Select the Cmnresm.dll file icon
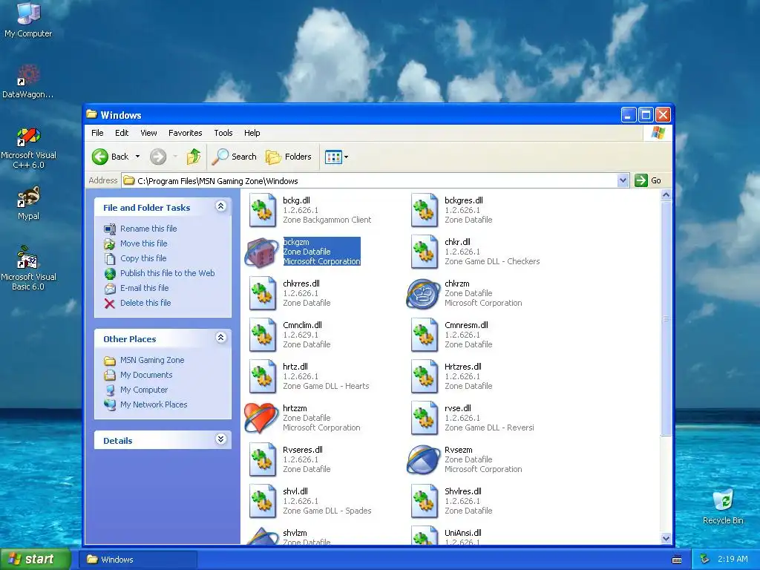760x570 pixels. point(424,335)
